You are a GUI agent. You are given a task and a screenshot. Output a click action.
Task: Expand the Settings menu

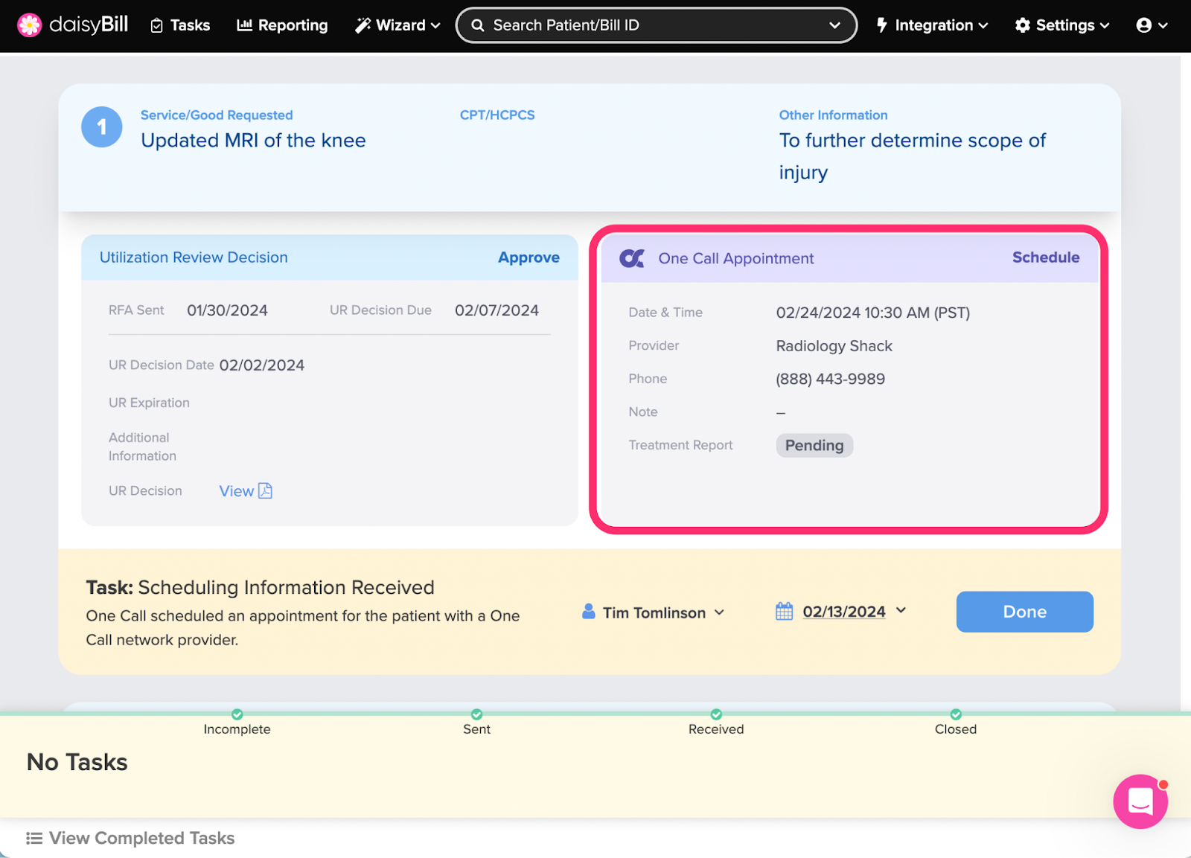pos(1062,25)
